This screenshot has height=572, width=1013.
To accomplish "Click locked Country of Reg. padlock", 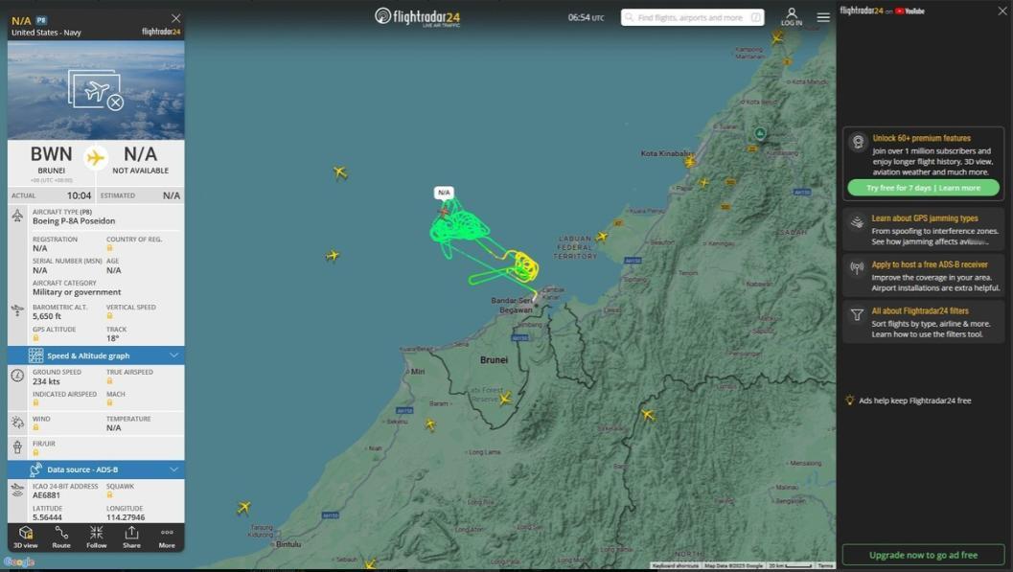I will click(109, 248).
